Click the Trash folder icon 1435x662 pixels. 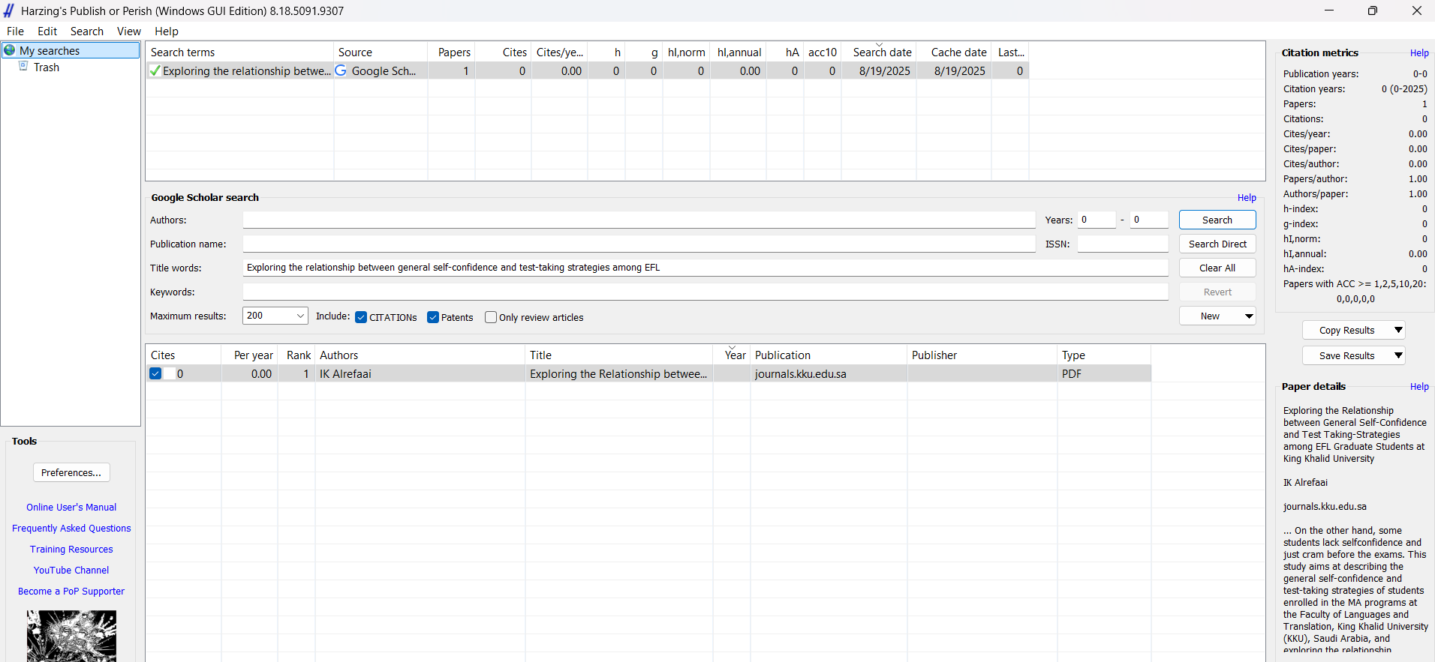tap(23, 67)
